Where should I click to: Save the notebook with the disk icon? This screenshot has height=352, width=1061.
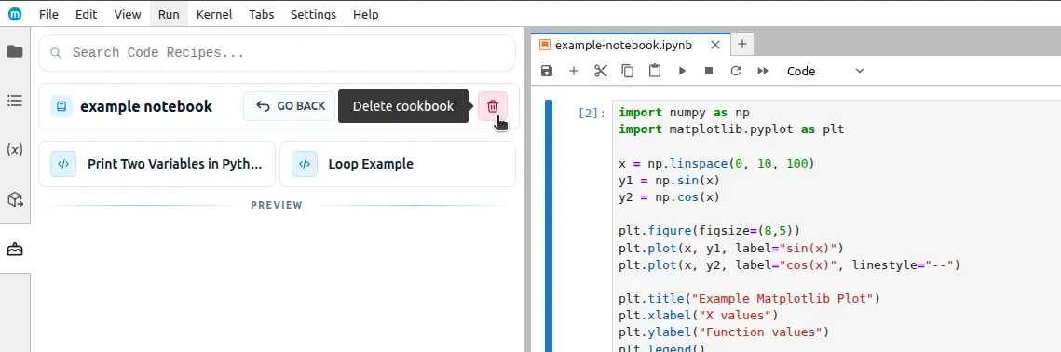547,71
